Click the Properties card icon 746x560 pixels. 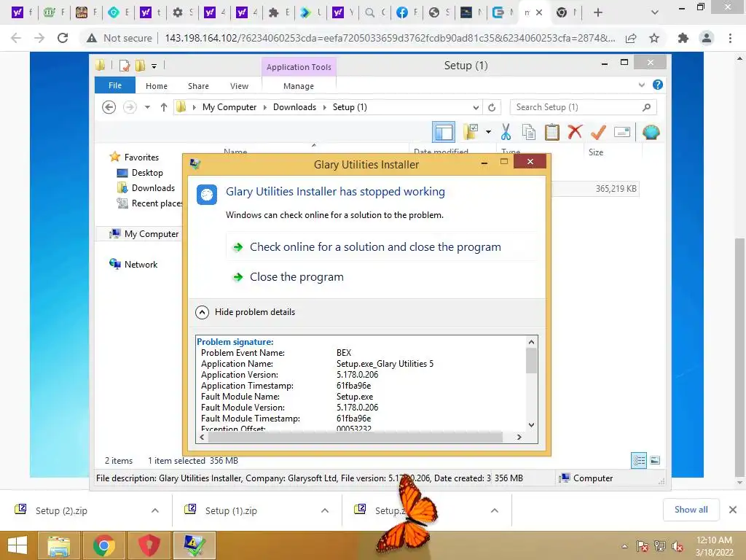(x=622, y=132)
